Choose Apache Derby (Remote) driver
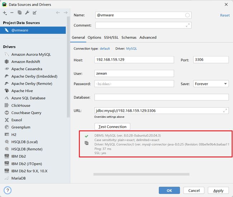This screenshot has height=197, width=233. [x=32, y=83]
